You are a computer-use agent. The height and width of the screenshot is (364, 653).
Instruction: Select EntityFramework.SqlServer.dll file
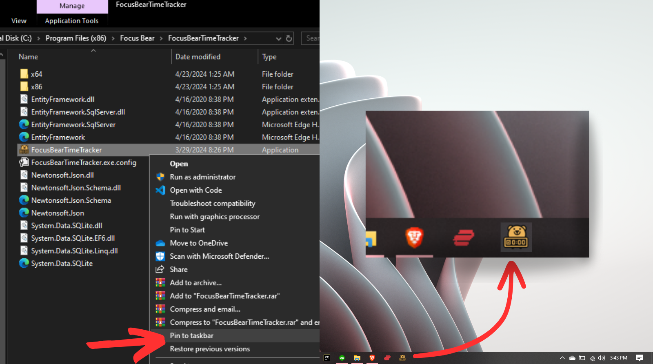click(x=78, y=112)
